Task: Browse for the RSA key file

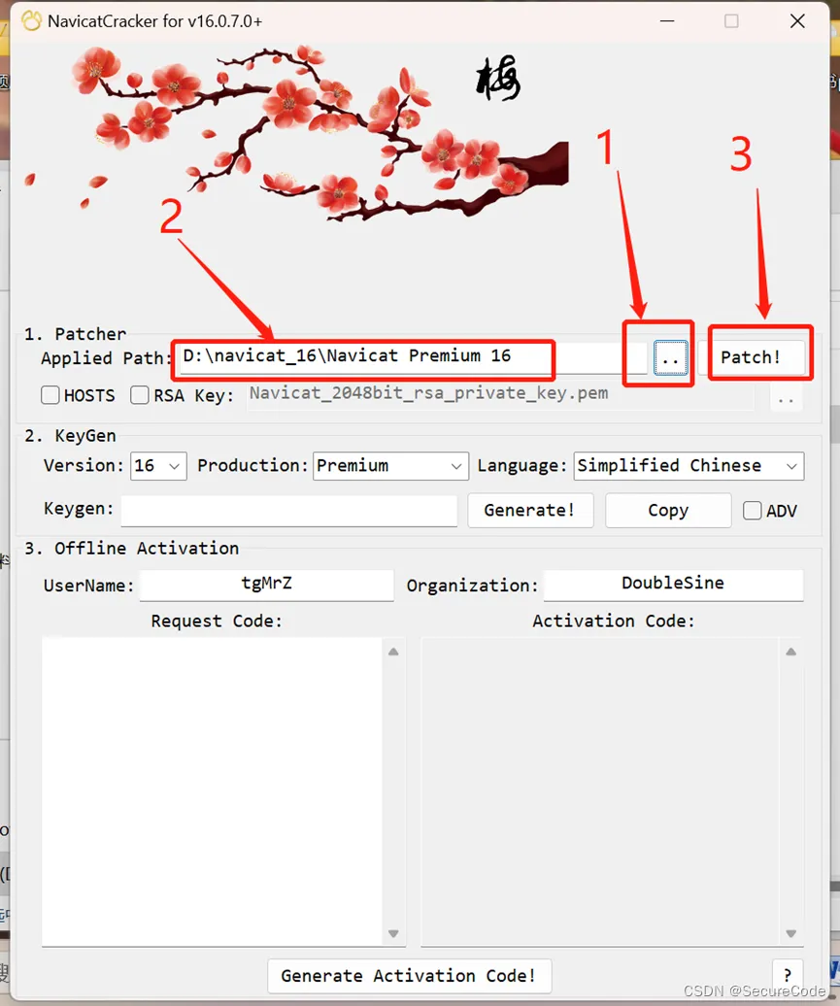Action: 786,399
